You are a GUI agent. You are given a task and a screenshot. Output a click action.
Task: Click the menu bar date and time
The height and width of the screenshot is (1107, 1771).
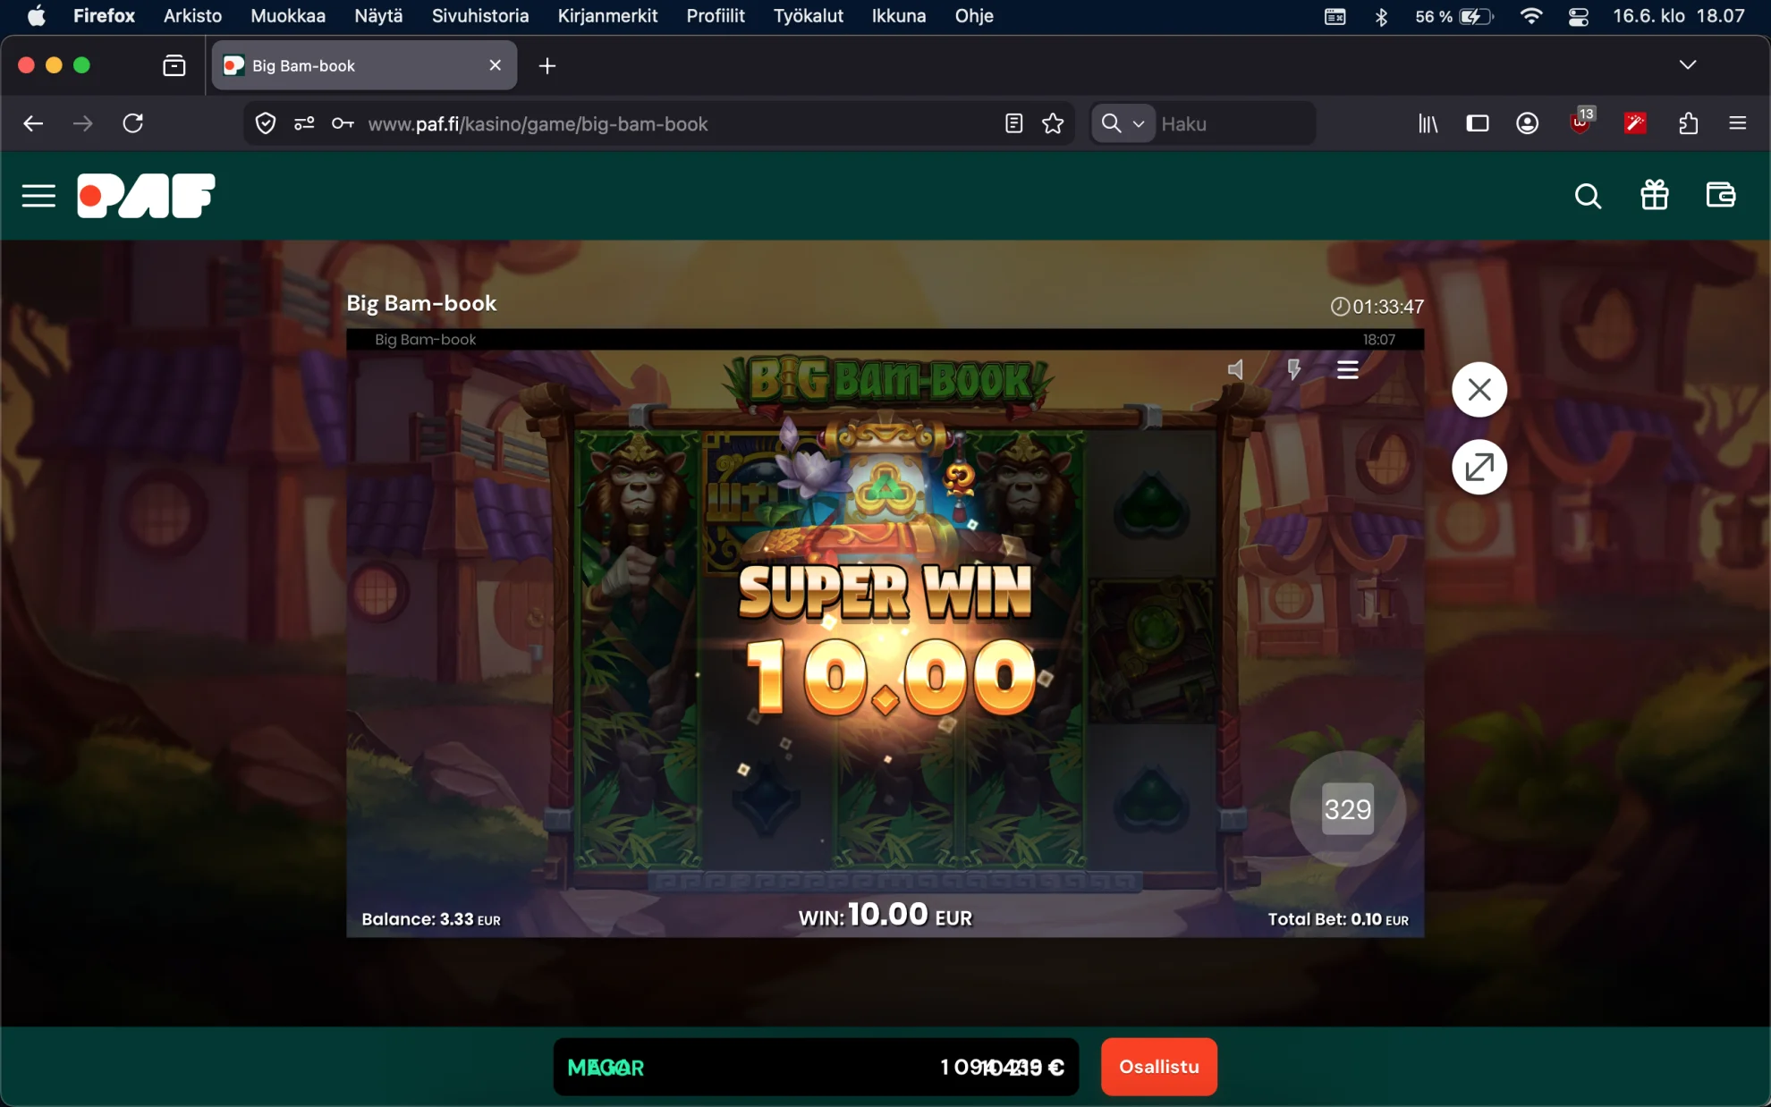click(1679, 16)
